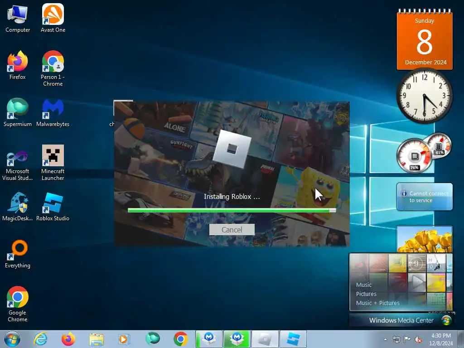Select the Supermium desktop shortcut
This screenshot has width=464, height=348.
[x=18, y=112]
